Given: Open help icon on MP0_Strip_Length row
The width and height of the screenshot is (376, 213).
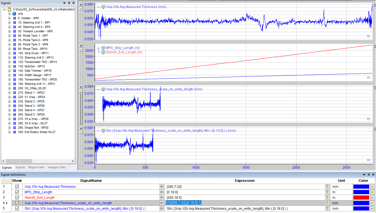Looking at the screenshot, I should [x=327, y=192].
